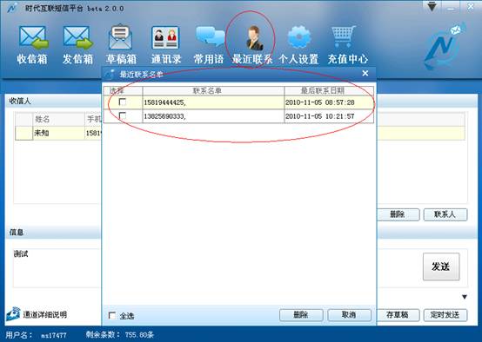Viewport: 482px width, 342px height.
Task: Click into the message text area containing 测试
Action: 57,267
